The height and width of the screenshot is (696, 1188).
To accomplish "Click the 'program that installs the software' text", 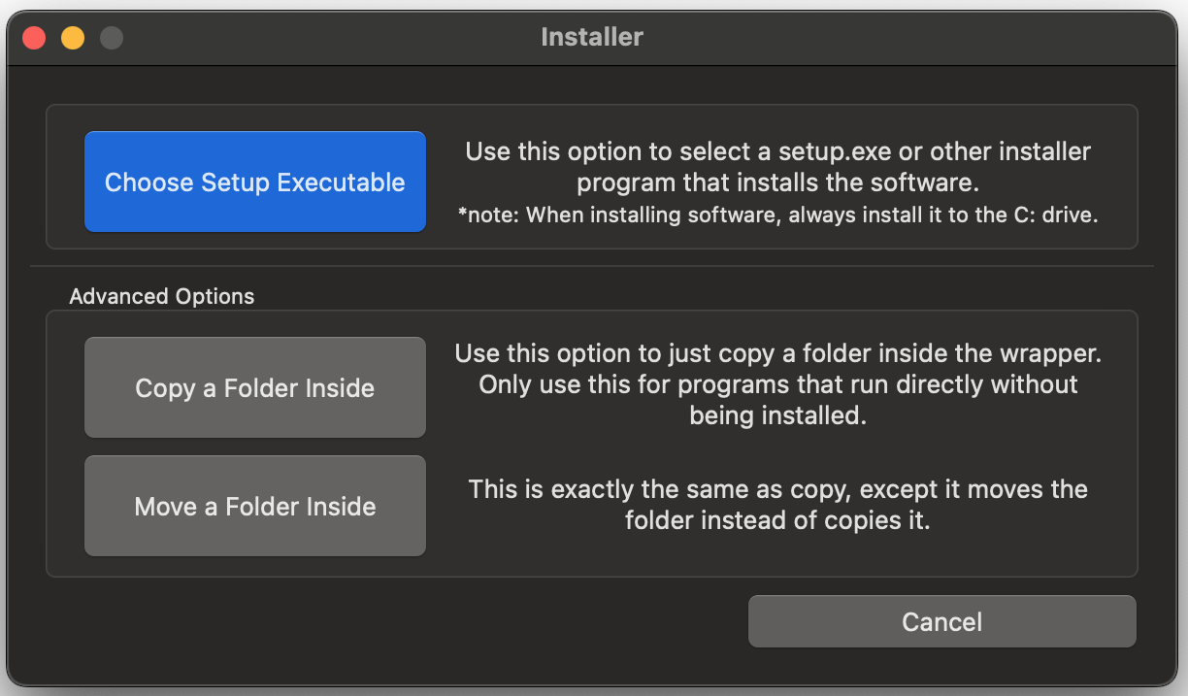I will tap(777, 183).
